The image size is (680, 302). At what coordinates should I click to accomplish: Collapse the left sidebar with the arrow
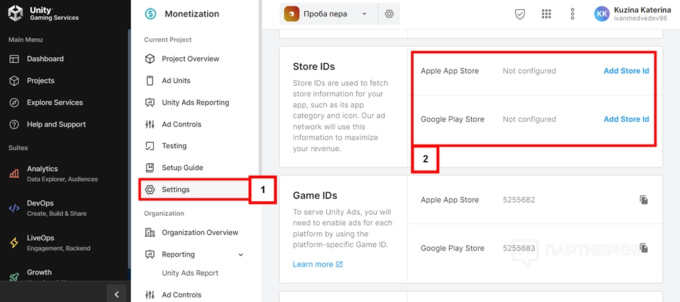click(x=116, y=294)
